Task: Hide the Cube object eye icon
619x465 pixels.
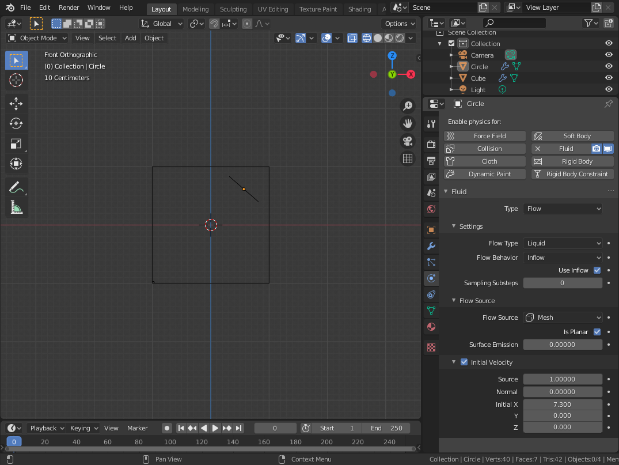Action: pyautogui.click(x=609, y=78)
